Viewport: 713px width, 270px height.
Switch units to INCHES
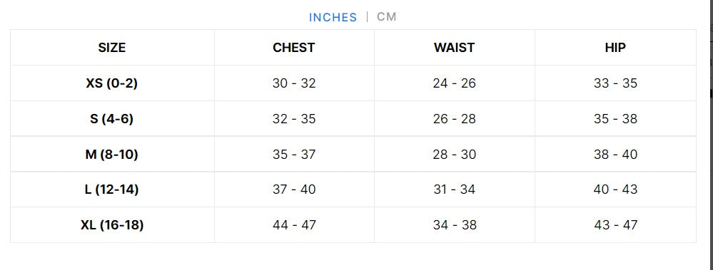(333, 17)
